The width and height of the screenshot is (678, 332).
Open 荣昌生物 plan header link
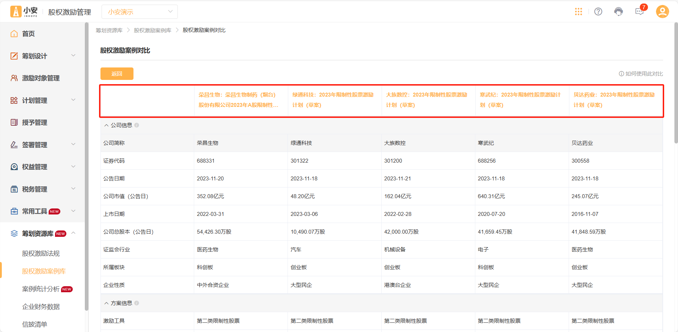pos(239,100)
